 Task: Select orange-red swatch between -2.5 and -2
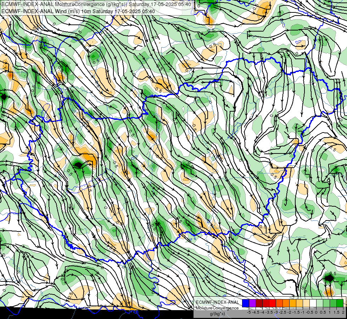click(x=279, y=303)
